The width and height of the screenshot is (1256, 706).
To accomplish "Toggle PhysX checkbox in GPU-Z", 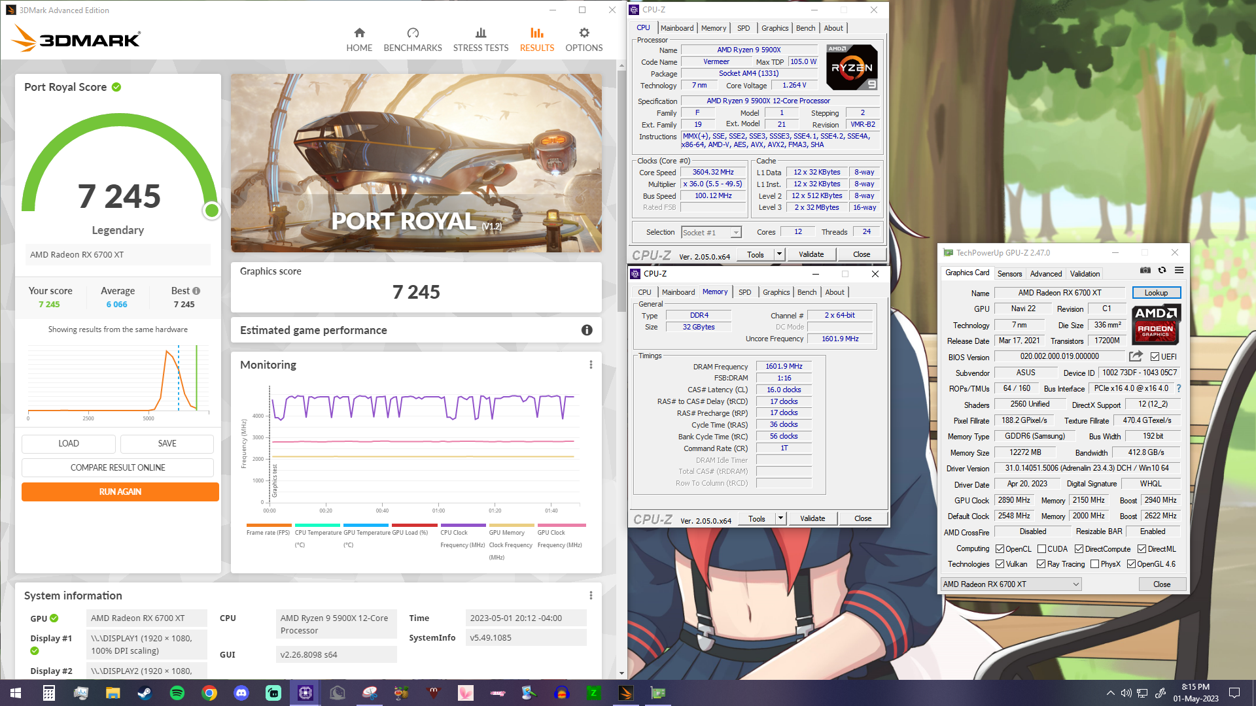I will click(1094, 564).
